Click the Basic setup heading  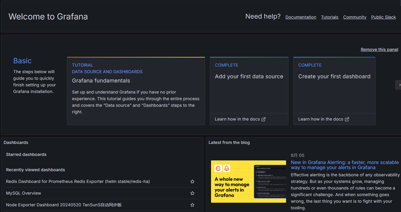pos(22,61)
